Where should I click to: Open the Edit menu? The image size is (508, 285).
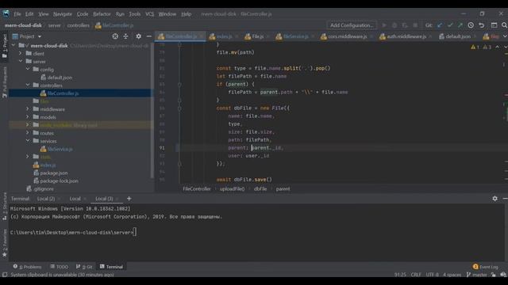pyautogui.click(x=29, y=14)
